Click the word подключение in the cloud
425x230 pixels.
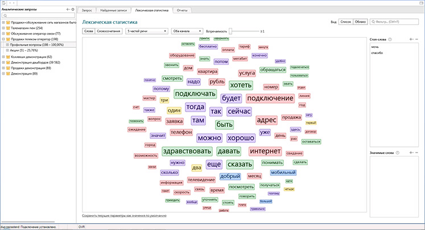tap(270, 98)
